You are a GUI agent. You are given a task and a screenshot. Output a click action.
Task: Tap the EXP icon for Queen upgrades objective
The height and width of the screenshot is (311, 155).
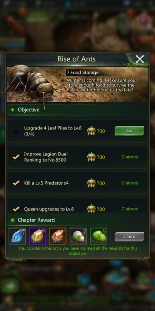[x=91, y=209]
